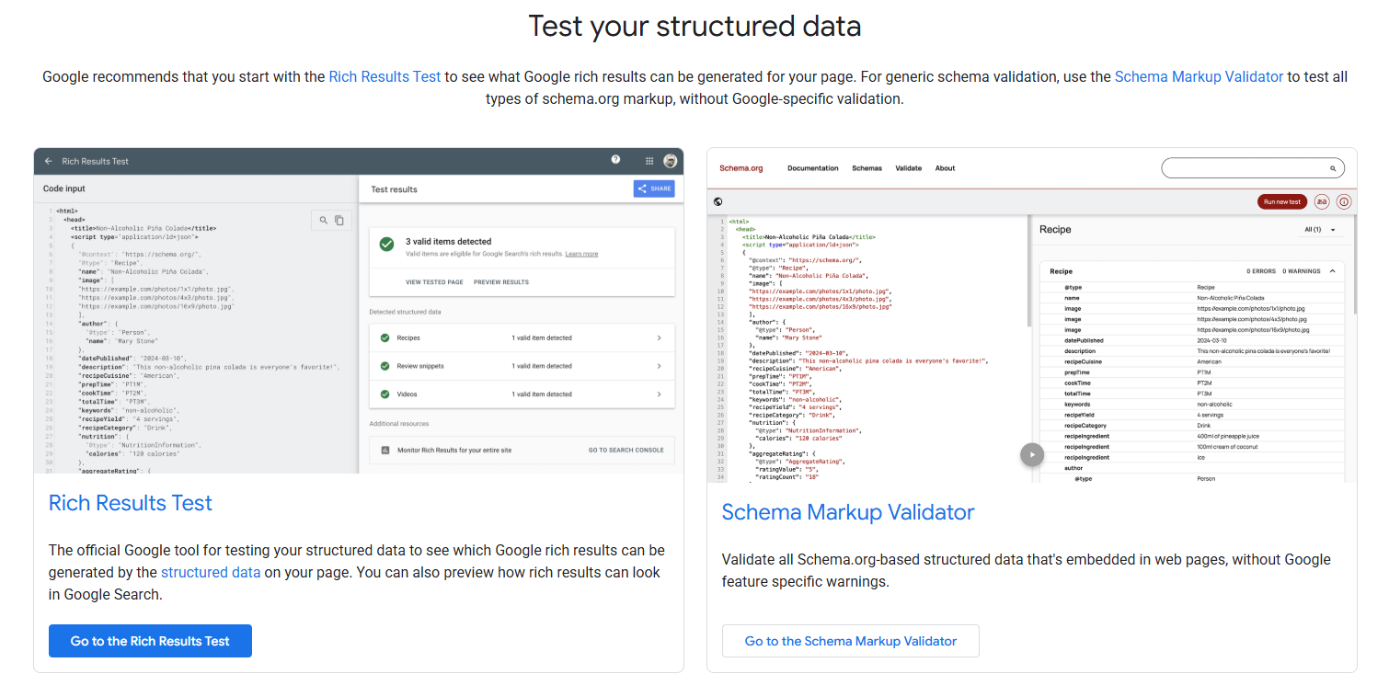Click the Schema.org logo
The image size is (1389, 697).
(x=741, y=168)
